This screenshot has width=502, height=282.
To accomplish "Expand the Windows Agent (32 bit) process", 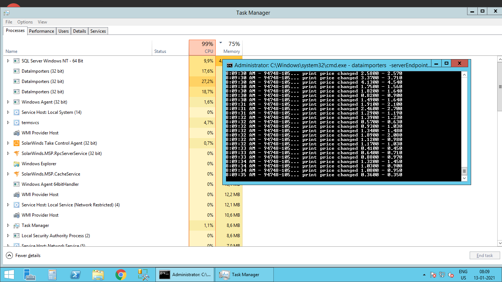I will pos(8,102).
